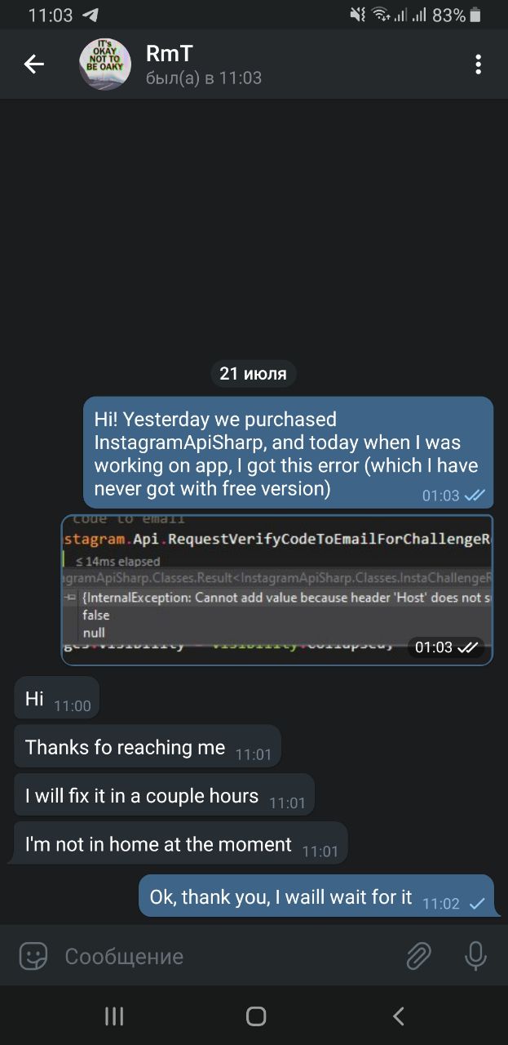Tap the Android home navigation button

(x=256, y=1016)
